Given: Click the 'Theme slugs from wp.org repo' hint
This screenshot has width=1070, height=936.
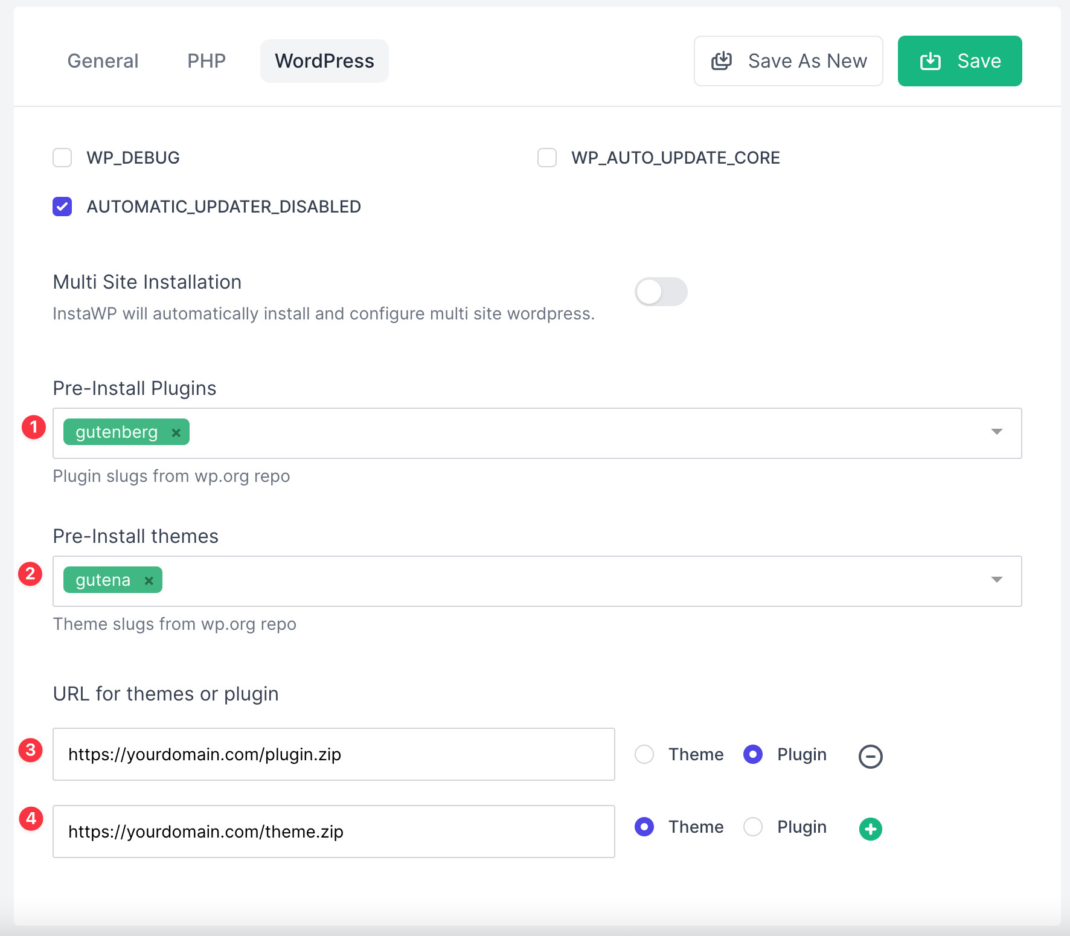Looking at the screenshot, I should [175, 624].
